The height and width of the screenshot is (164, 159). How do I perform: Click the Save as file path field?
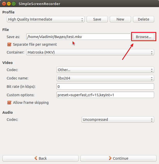click(x=78, y=37)
